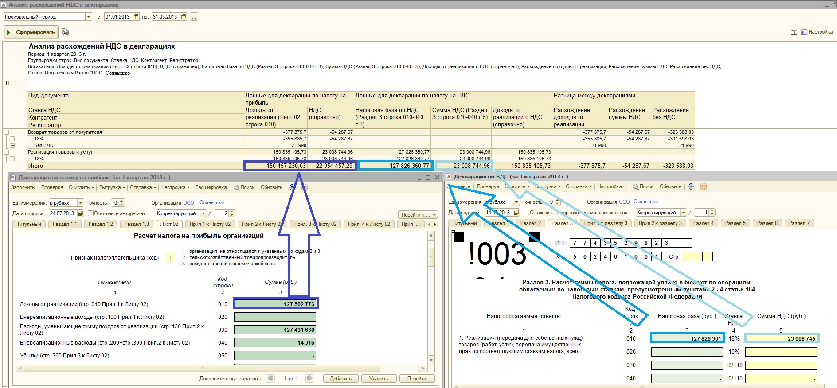This screenshot has width=837, height=388.
Task: Click Заполнить in profit tax declaration
Action: 23,187
